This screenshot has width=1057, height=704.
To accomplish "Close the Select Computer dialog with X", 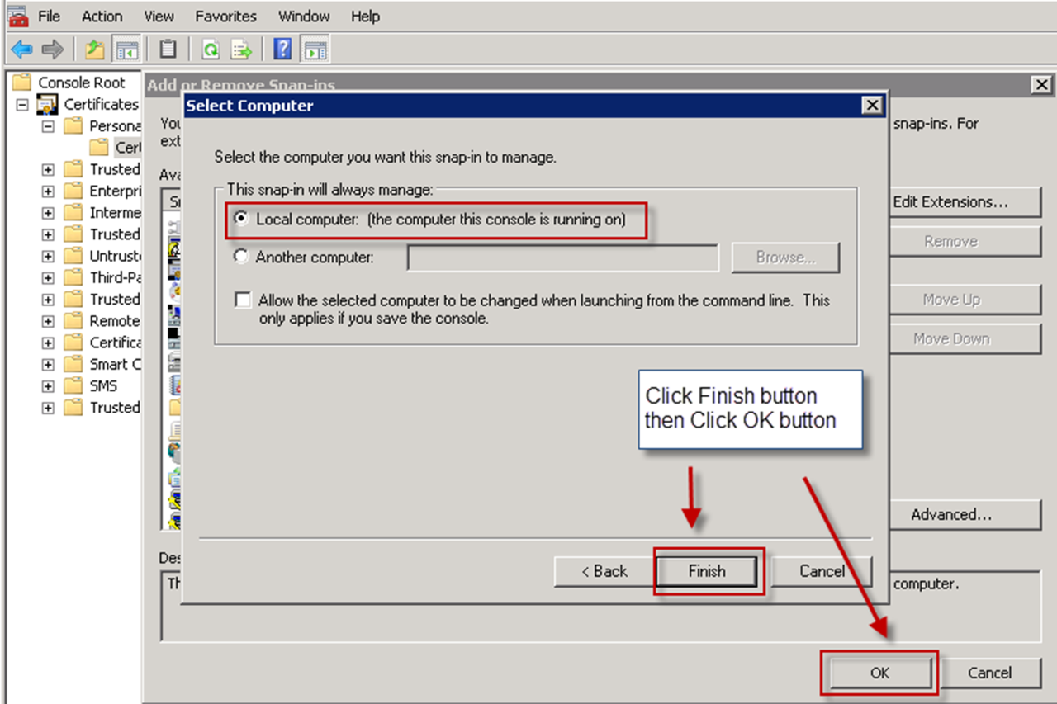I will click(871, 105).
